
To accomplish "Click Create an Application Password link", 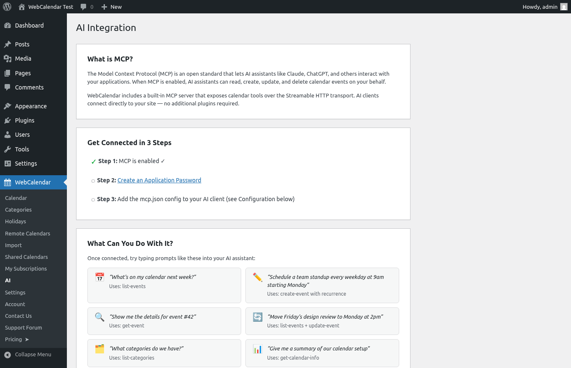I will pyautogui.click(x=159, y=180).
